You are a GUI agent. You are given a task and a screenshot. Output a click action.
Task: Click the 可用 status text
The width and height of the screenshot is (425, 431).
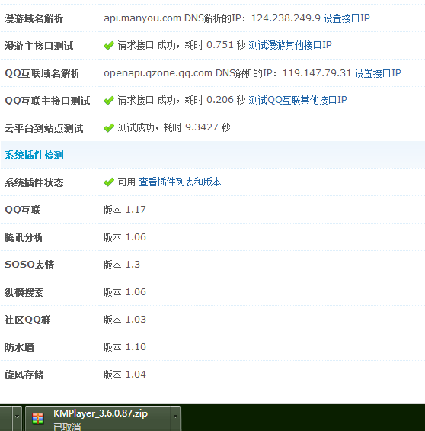(x=126, y=182)
